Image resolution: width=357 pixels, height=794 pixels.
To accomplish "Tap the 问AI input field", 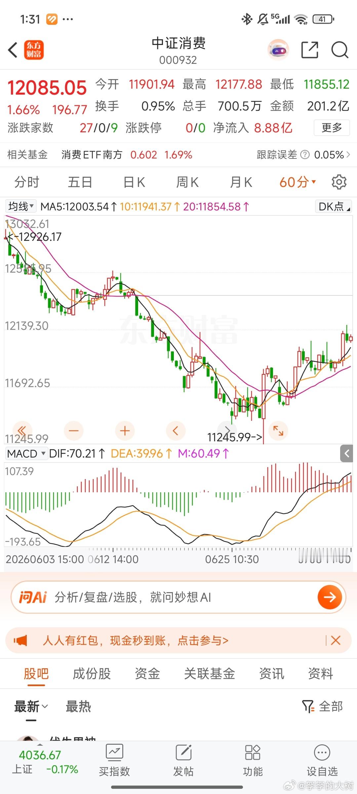I will click(x=178, y=597).
